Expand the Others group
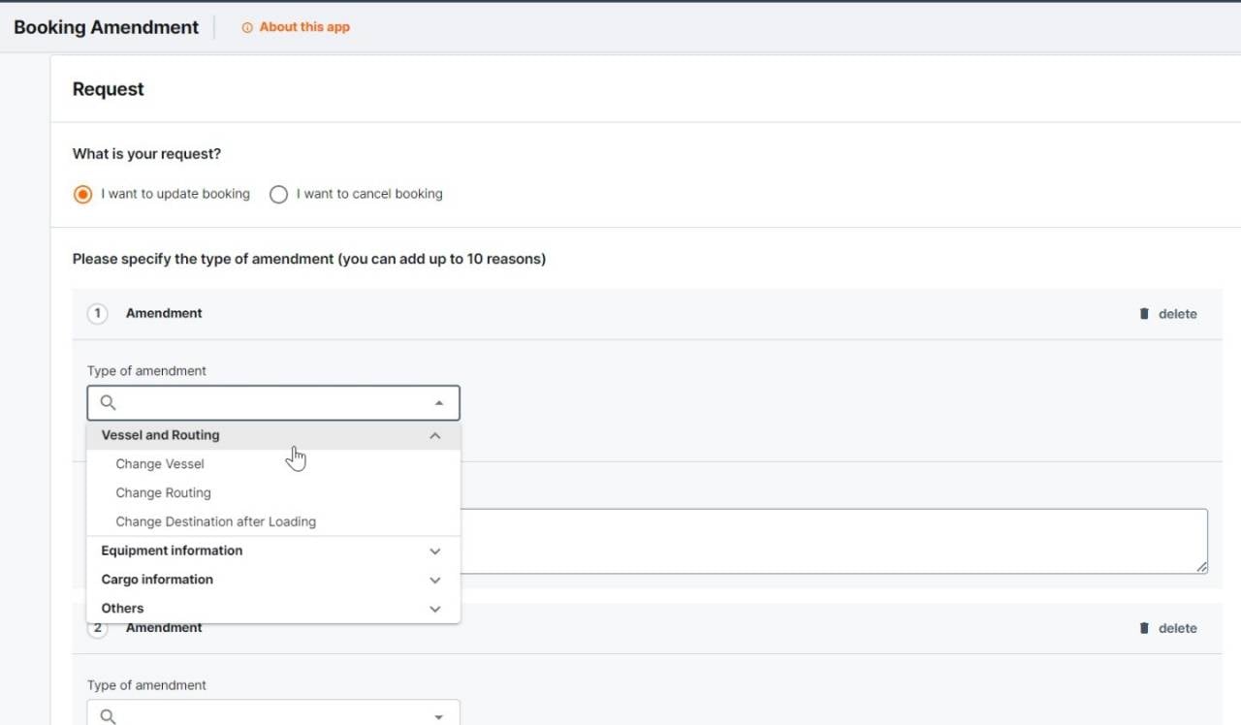 point(435,609)
